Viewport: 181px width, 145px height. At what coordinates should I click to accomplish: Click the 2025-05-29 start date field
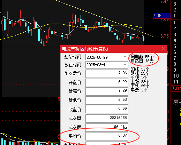tap(104, 57)
